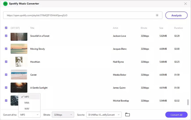
Task: Uncheck the Moving Slowly track
Action: coord(6,49)
